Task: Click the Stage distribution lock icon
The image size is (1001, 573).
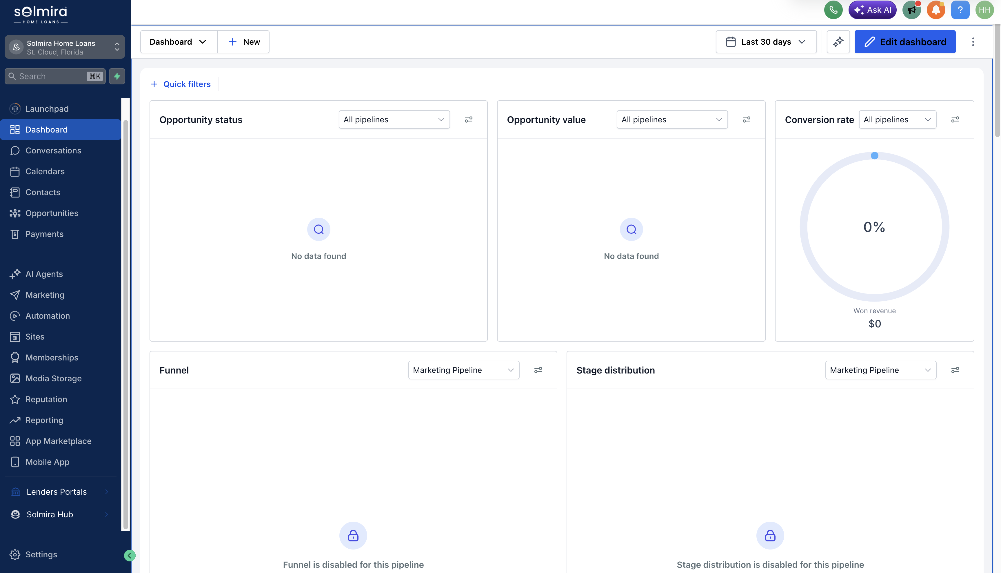Action: 770,536
